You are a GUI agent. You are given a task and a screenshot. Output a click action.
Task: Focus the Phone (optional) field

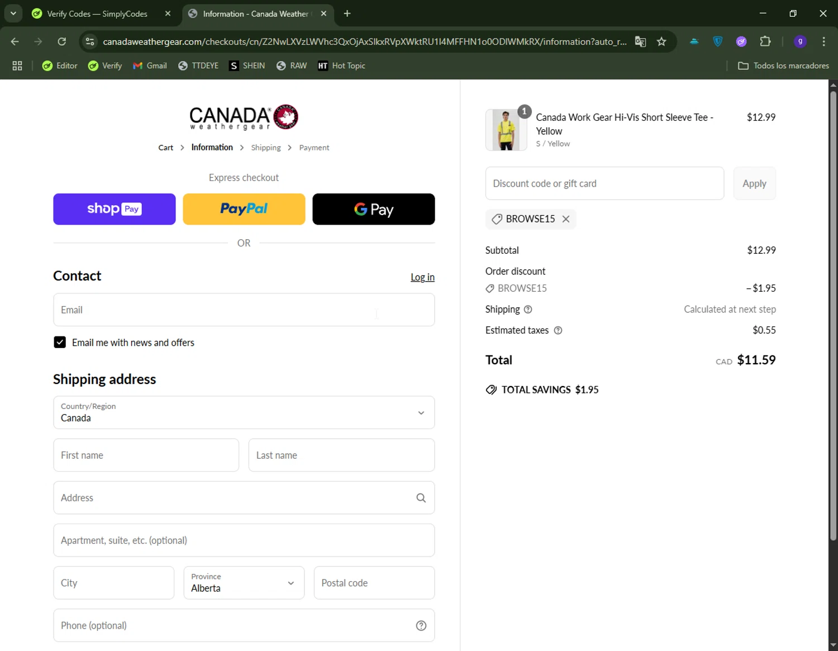244,625
